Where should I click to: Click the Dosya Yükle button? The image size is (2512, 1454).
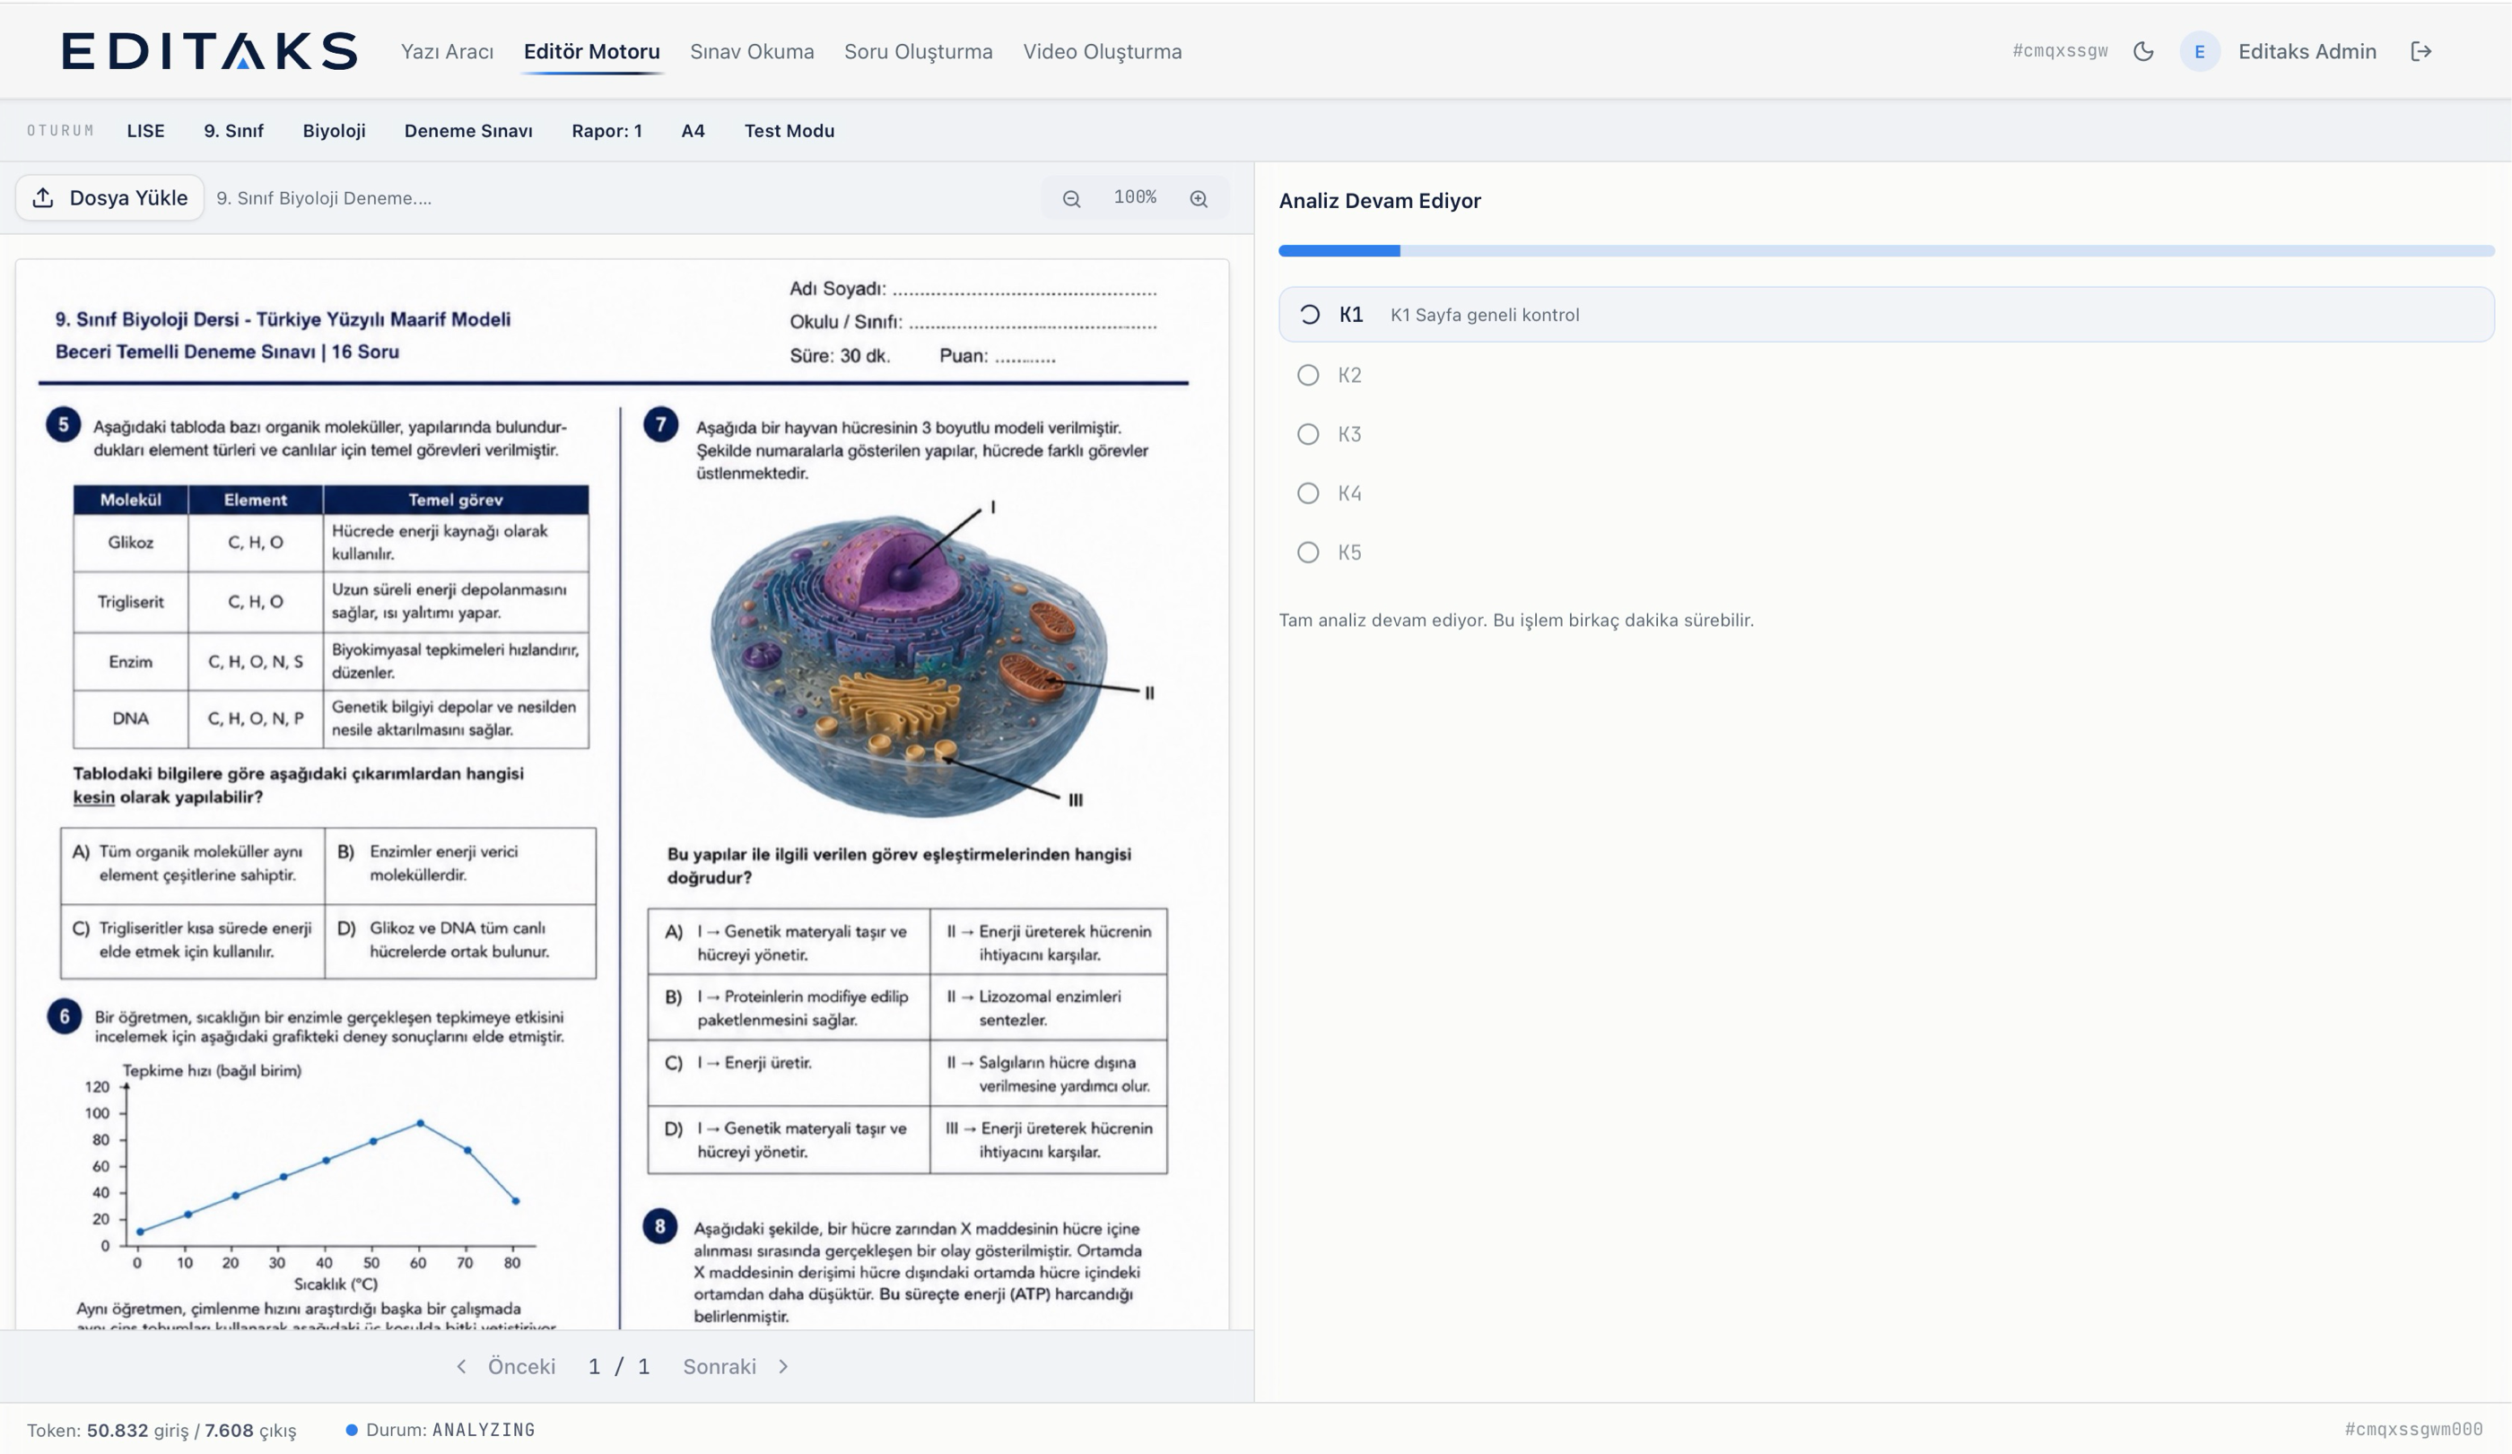pos(109,197)
